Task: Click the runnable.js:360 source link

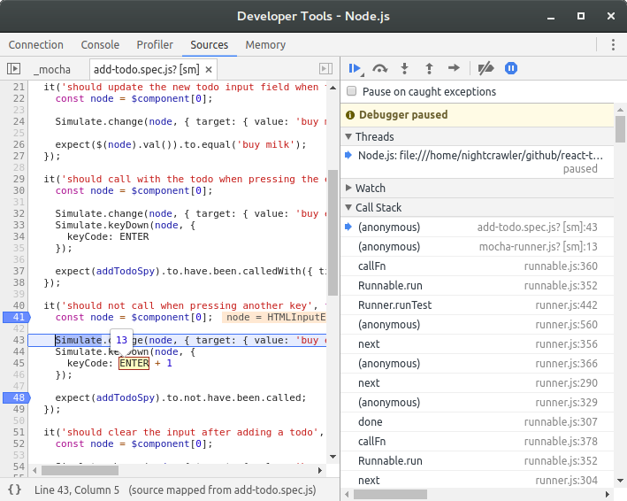Action: click(x=561, y=266)
